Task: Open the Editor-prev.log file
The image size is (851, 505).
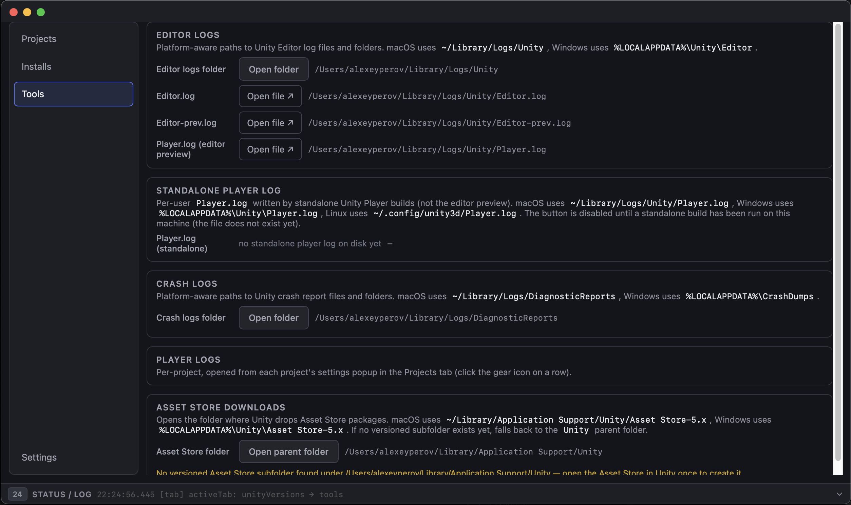Action: 270,123
